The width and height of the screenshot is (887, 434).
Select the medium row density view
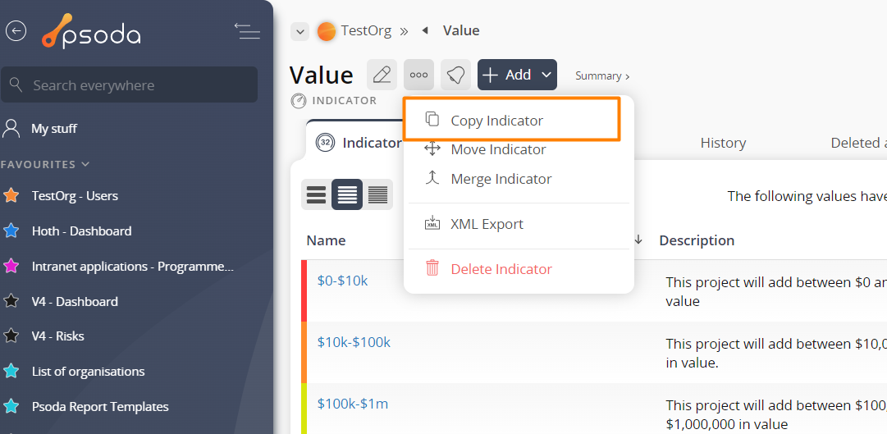347,194
